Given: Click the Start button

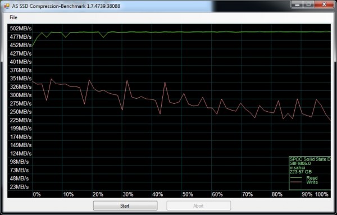Looking at the screenshot, I should point(125,206).
